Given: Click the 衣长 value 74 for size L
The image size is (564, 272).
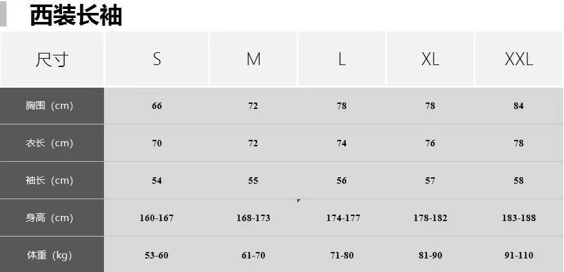Looking at the screenshot, I should (x=342, y=143).
